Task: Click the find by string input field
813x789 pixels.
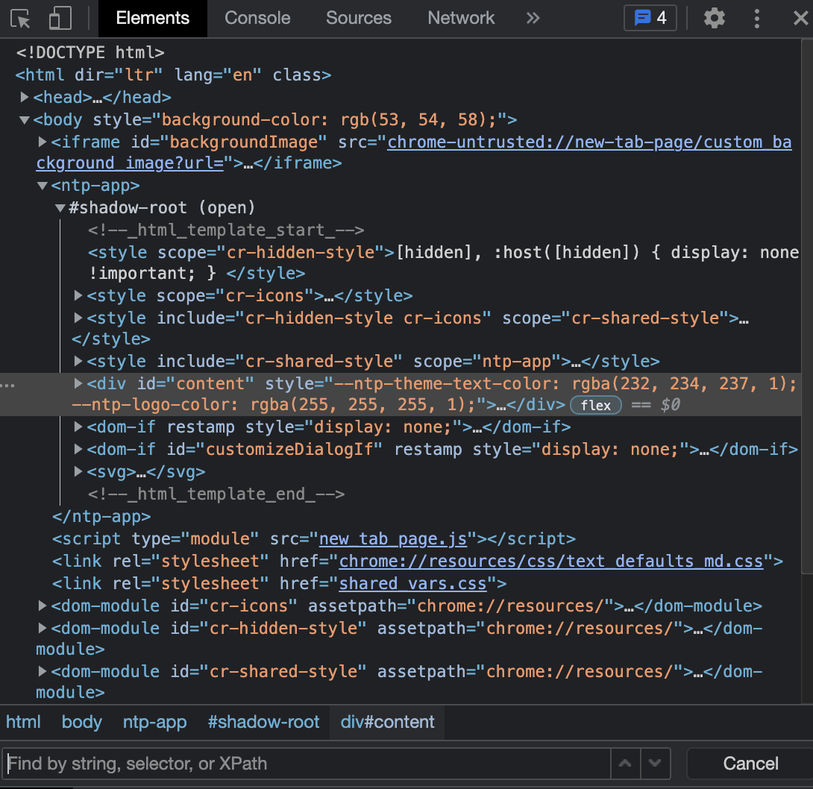Action: pos(298,763)
